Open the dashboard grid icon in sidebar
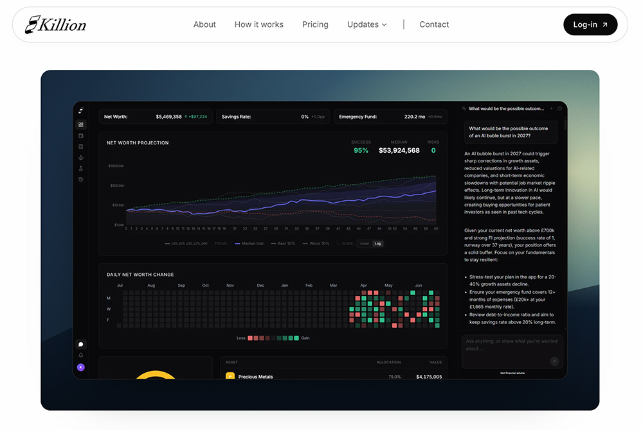Screen dimensions: 643x430 point(81,125)
